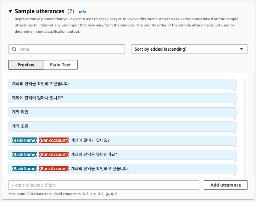Open the Info link beside Sample utterances
The width and height of the screenshot is (256, 202).
pyautogui.click(x=82, y=12)
